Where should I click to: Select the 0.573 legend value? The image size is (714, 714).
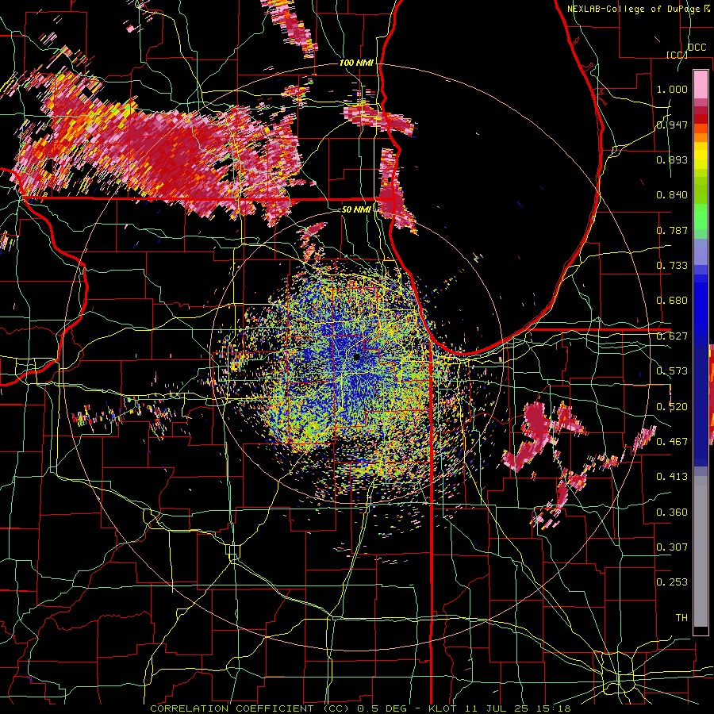point(672,371)
